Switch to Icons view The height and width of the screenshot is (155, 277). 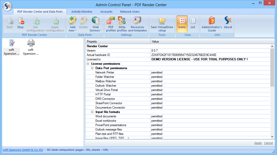point(182,24)
